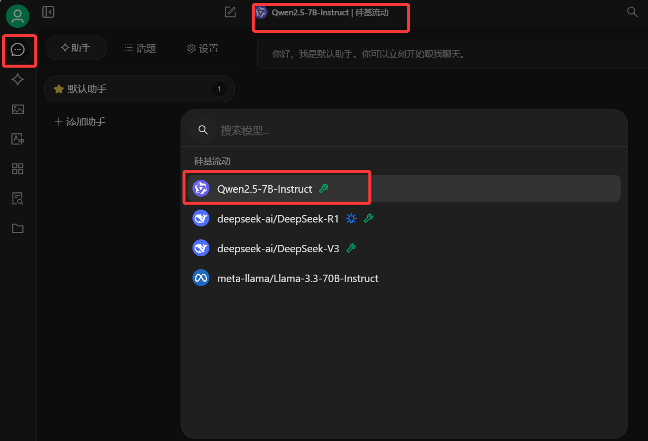Click the wrench tag beside Qwen2.5-7B-Instruct
Screen dimensions: 648x441
(324, 189)
